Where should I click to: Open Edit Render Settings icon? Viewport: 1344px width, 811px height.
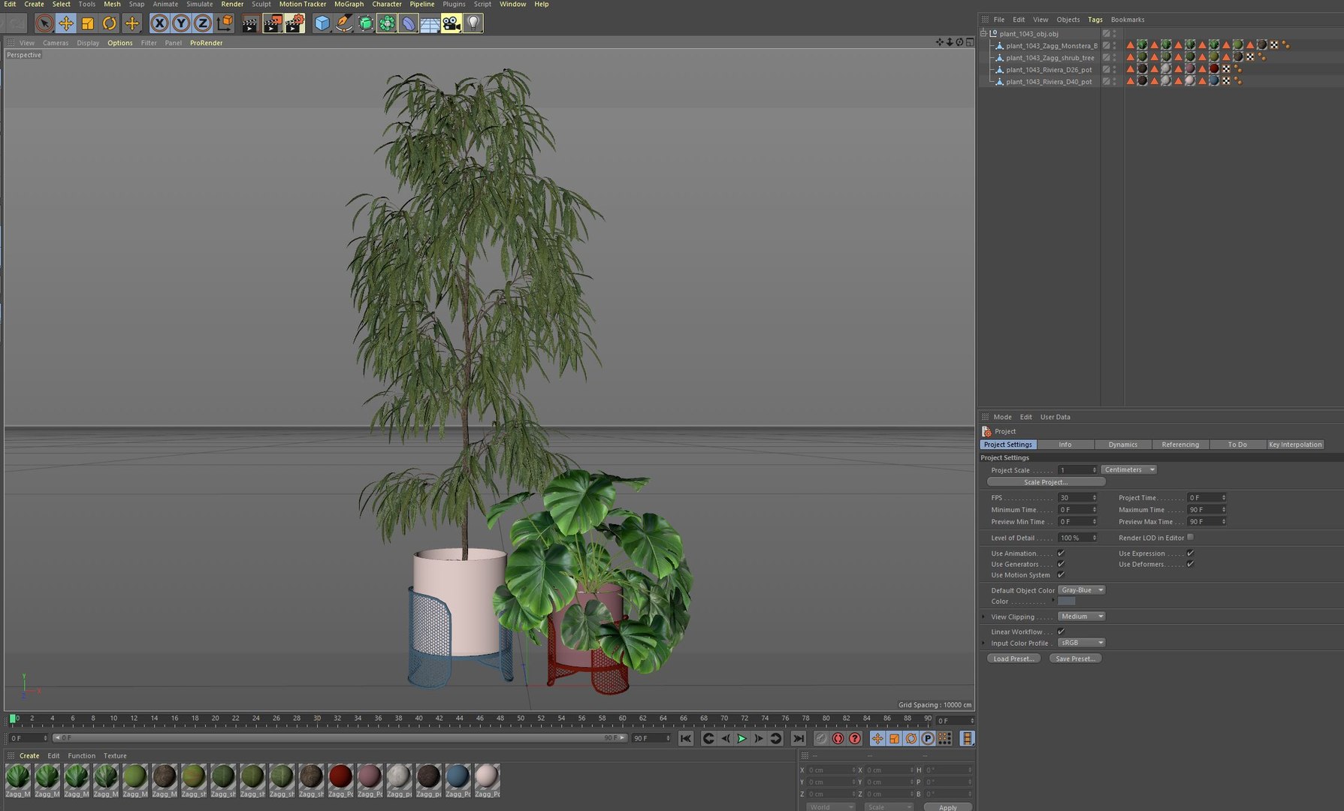coord(295,23)
